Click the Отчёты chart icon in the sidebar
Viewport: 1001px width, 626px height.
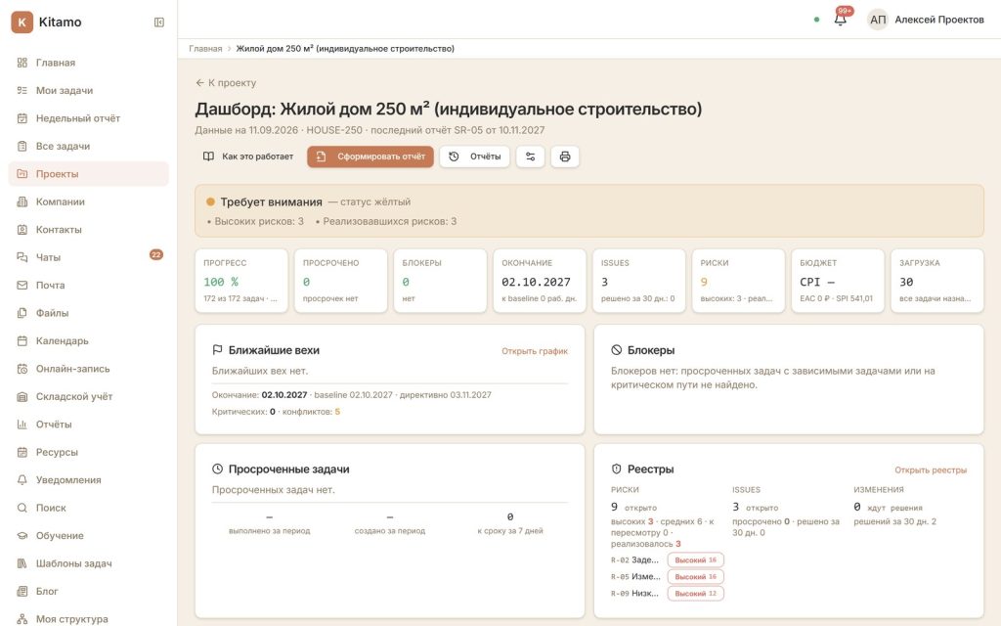[x=22, y=425]
